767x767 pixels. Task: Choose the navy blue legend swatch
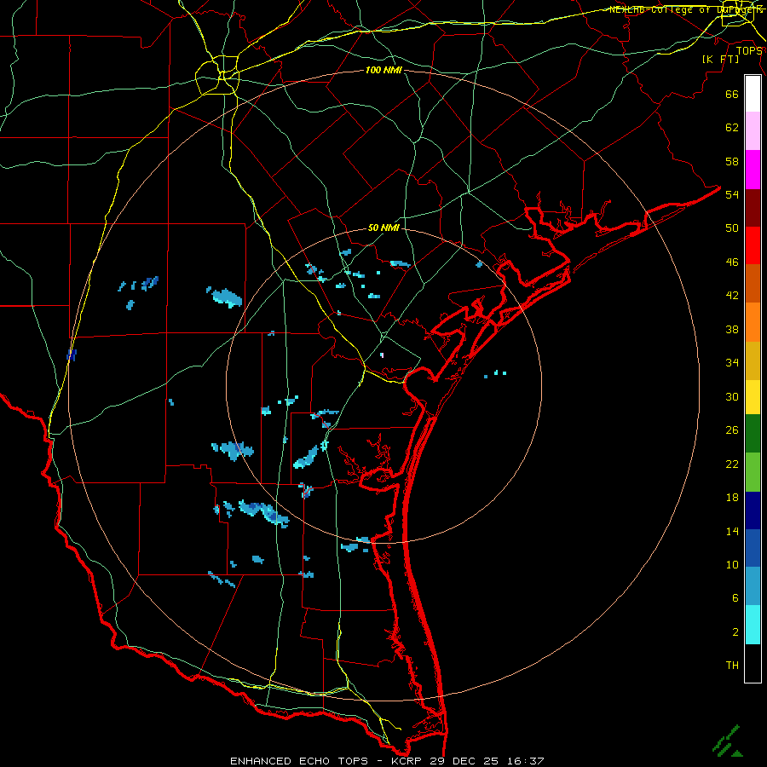753,510
